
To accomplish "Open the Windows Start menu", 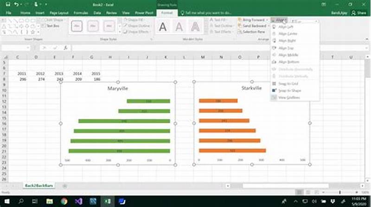I will click(7, 201).
